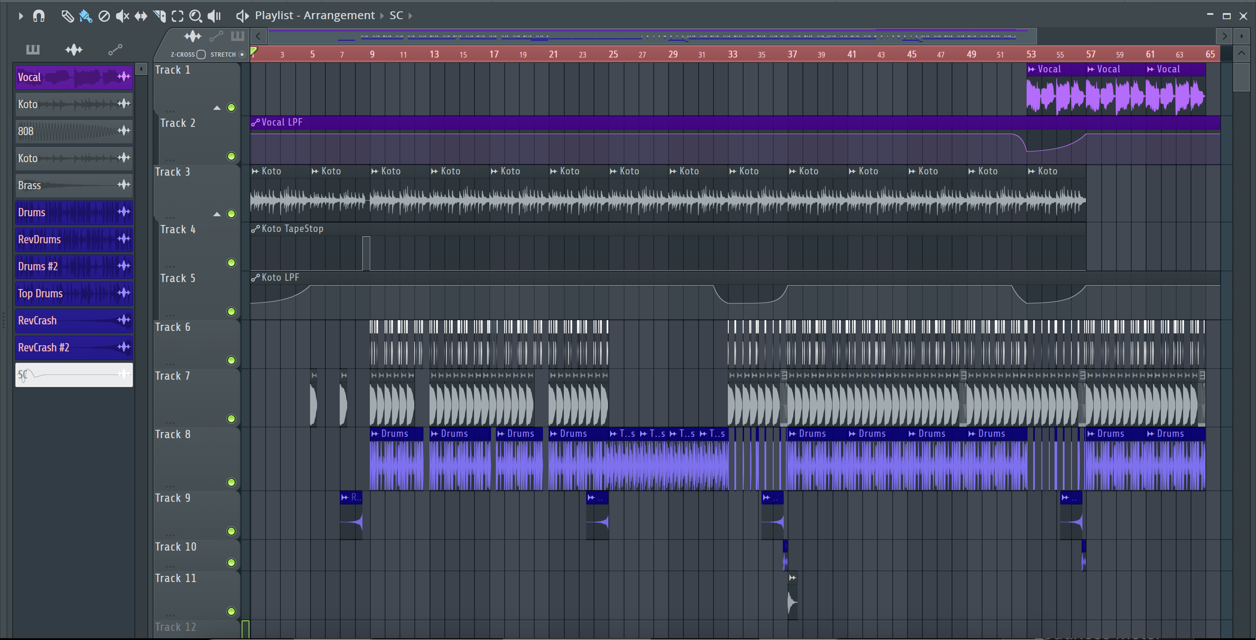The image size is (1256, 640).
Task: Toggle the STRETCH option
Action: [x=241, y=54]
